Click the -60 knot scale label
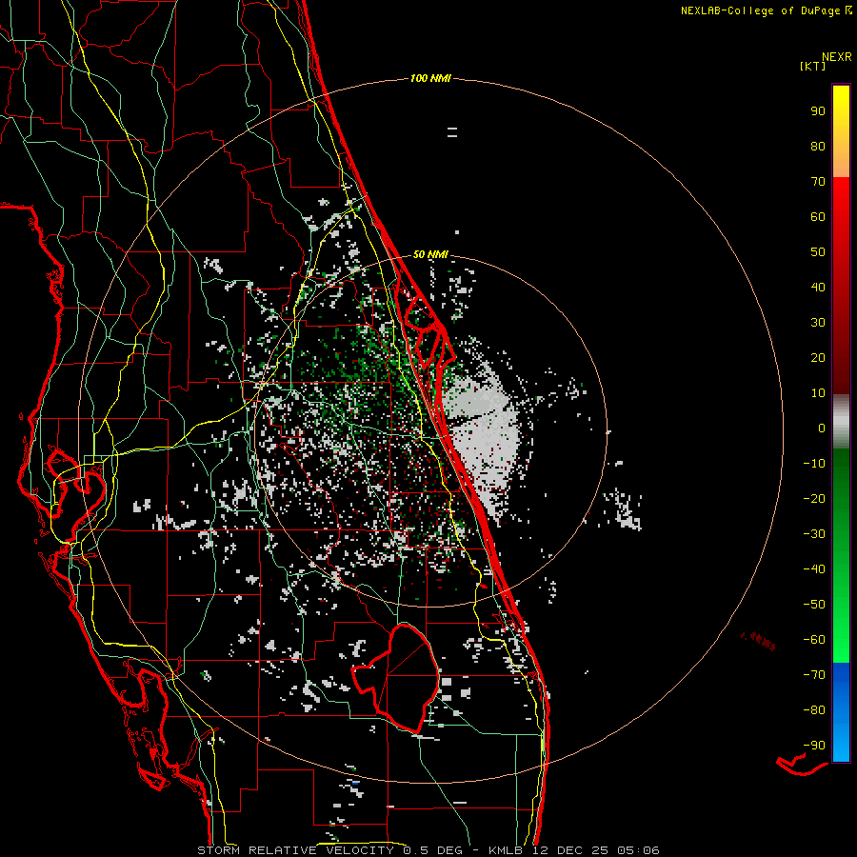Image resolution: width=857 pixels, height=857 pixels. pos(814,640)
